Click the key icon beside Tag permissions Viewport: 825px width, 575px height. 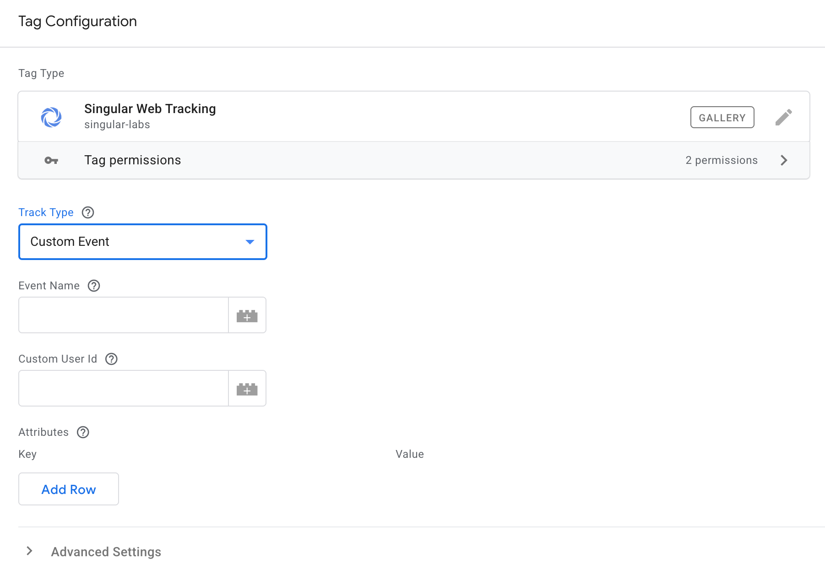click(51, 160)
